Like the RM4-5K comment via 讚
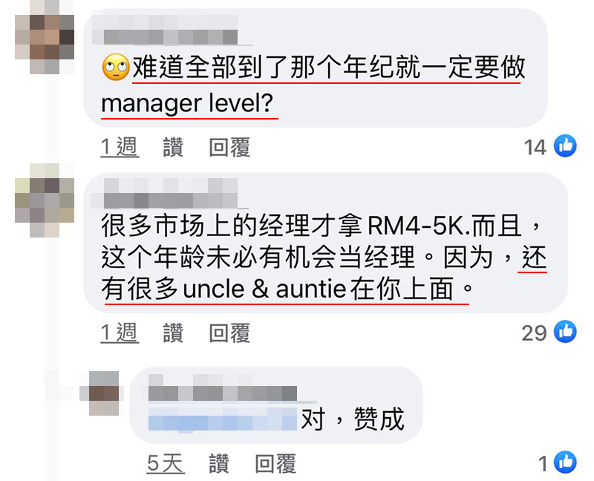This screenshot has height=481, width=594. point(173,333)
